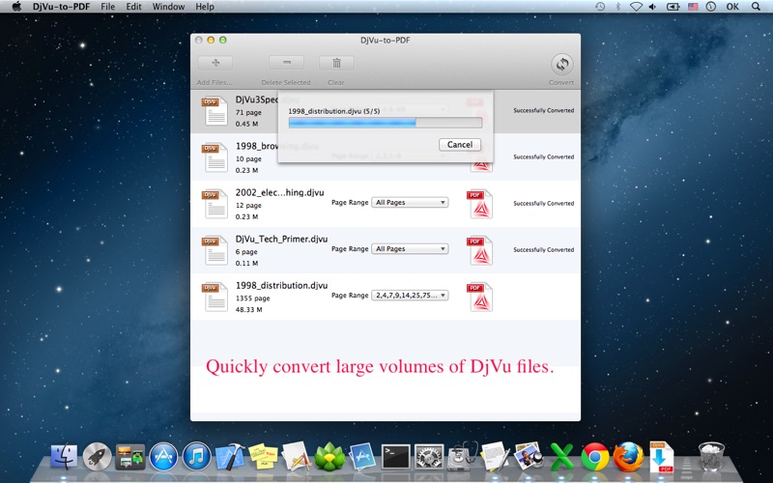Open the Apple menu
The image size is (773, 483).
(x=16, y=7)
